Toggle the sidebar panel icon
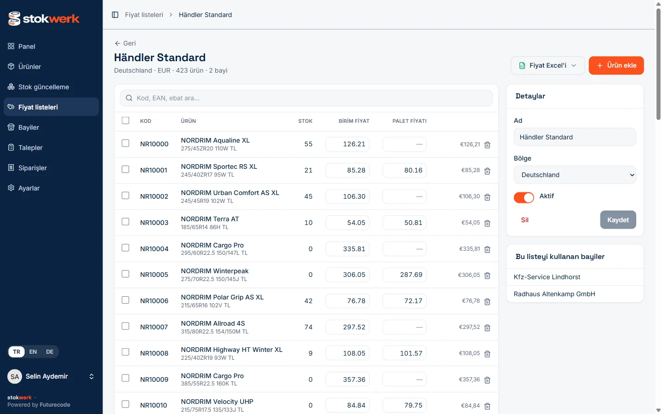 coord(115,15)
